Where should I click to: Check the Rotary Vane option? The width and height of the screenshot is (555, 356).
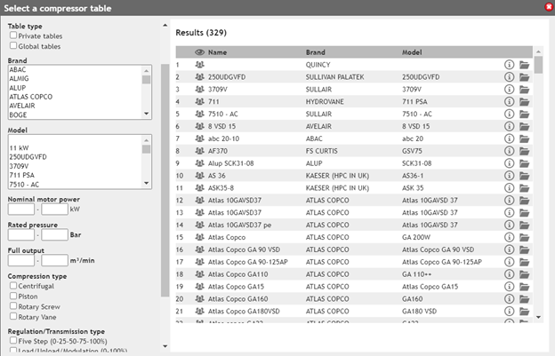click(x=13, y=316)
